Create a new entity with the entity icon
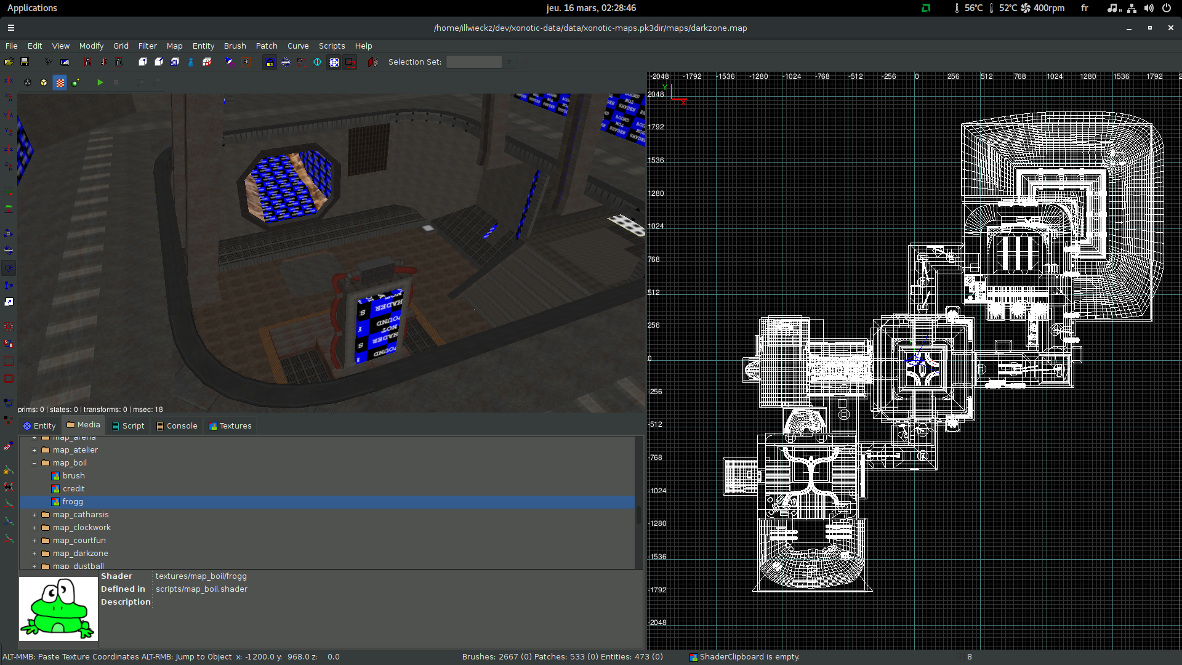Screen dimensions: 1182x665 point(191,62)
